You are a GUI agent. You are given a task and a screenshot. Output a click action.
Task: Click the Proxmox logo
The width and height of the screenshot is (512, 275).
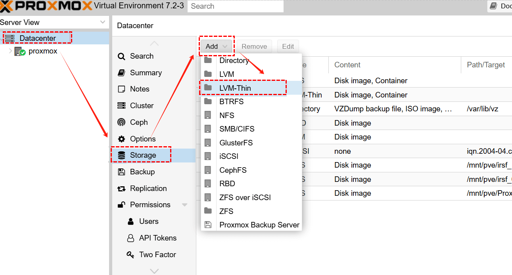point(44,6)
